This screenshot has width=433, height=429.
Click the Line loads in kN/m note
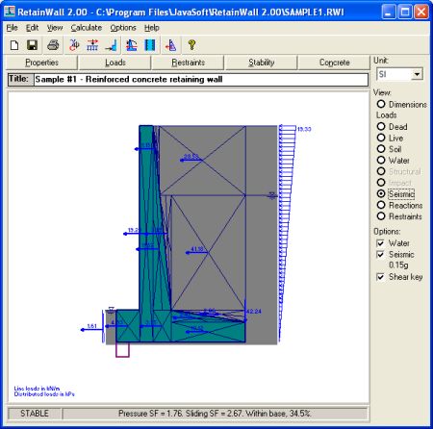tap(37, 389)
